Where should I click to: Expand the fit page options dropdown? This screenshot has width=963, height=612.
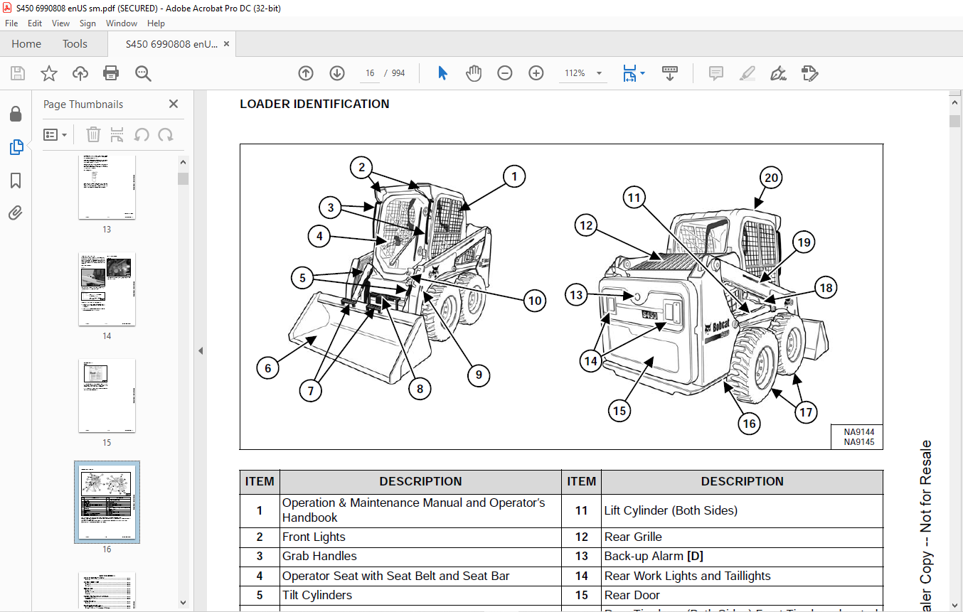pos(643,73)
